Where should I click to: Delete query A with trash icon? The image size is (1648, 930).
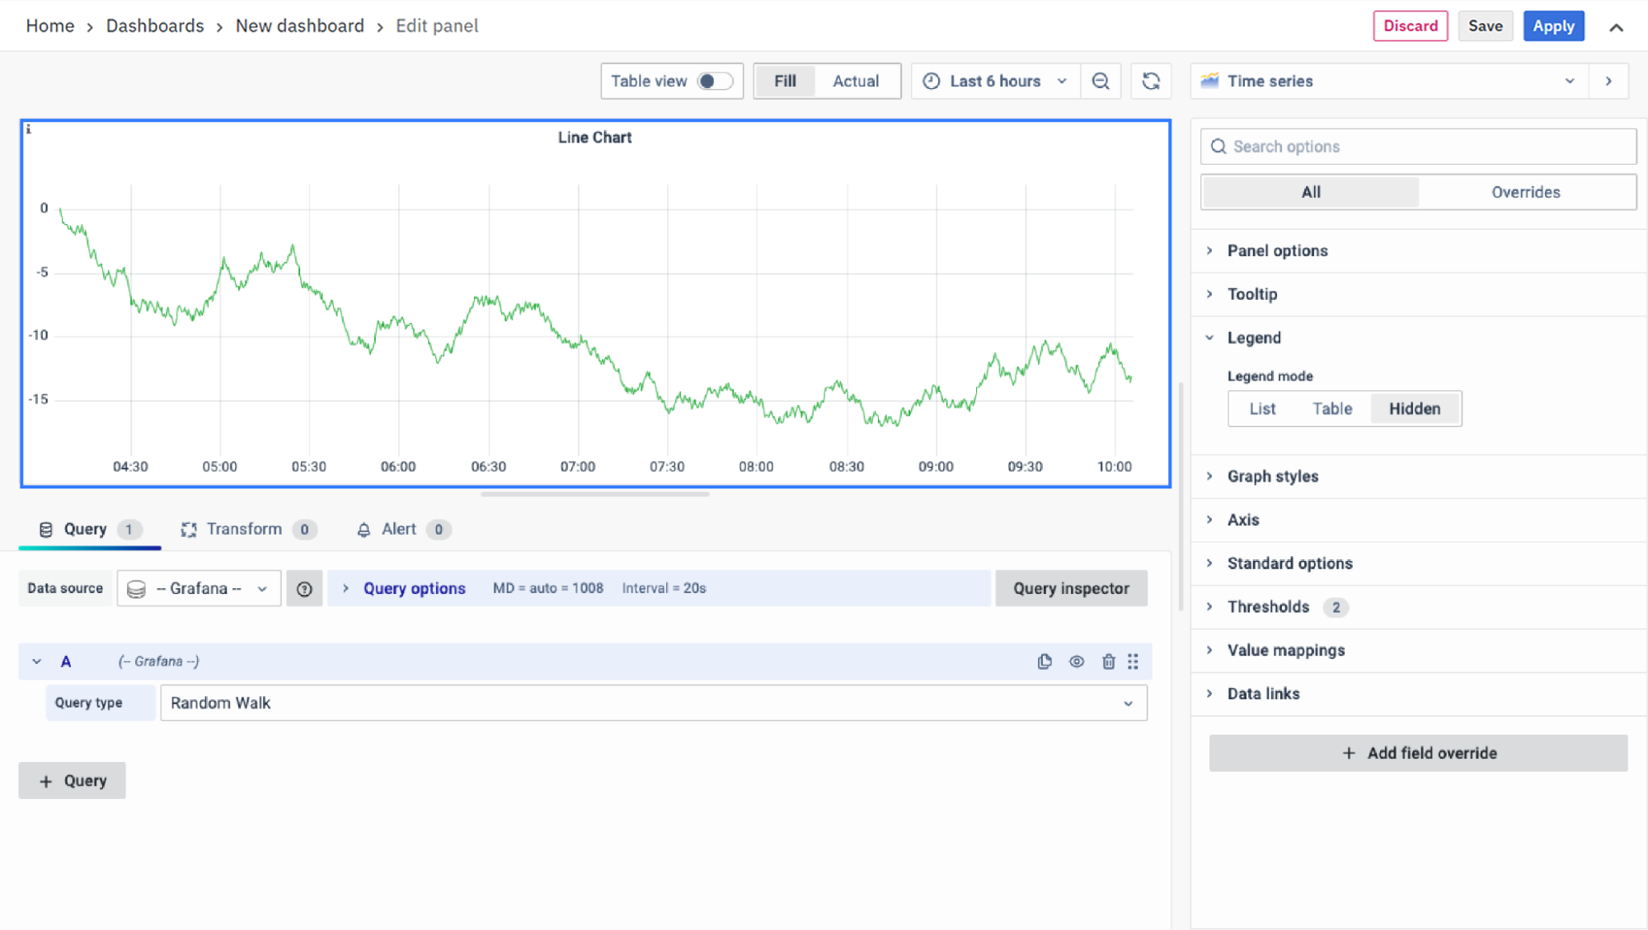click(x=1108, y=661)
